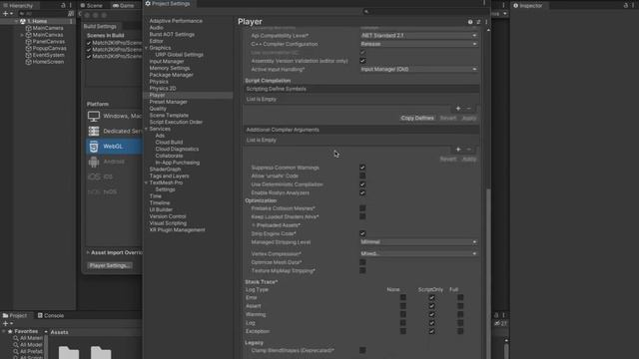Click the Unity scene icon beside 1. Home

pyautogui.click(x=23, y=21)
